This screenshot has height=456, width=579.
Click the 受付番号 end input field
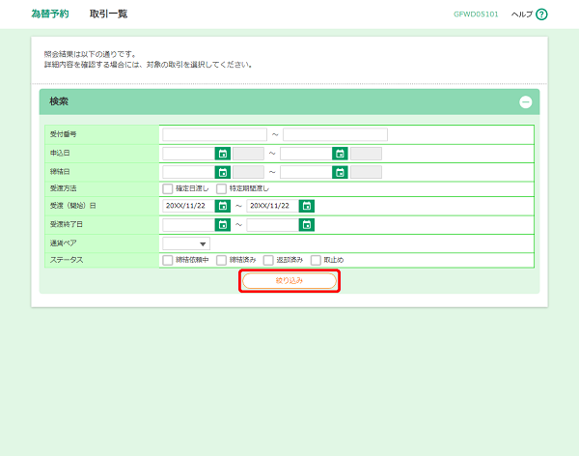(x=335, y=134)
